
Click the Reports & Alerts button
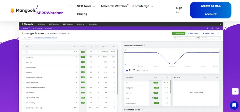pos(208,33)
